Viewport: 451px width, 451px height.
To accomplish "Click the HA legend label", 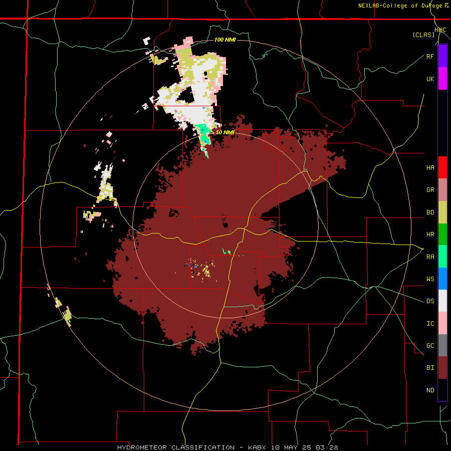I will click(430, 168).
